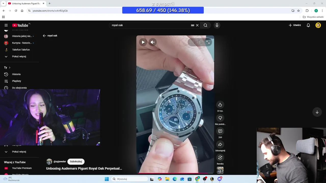This screenshot has width=326, height=183.
Task: Expand lower 'Pokaż więcej' above Więcej z YouTube
Action: (19, 152)
